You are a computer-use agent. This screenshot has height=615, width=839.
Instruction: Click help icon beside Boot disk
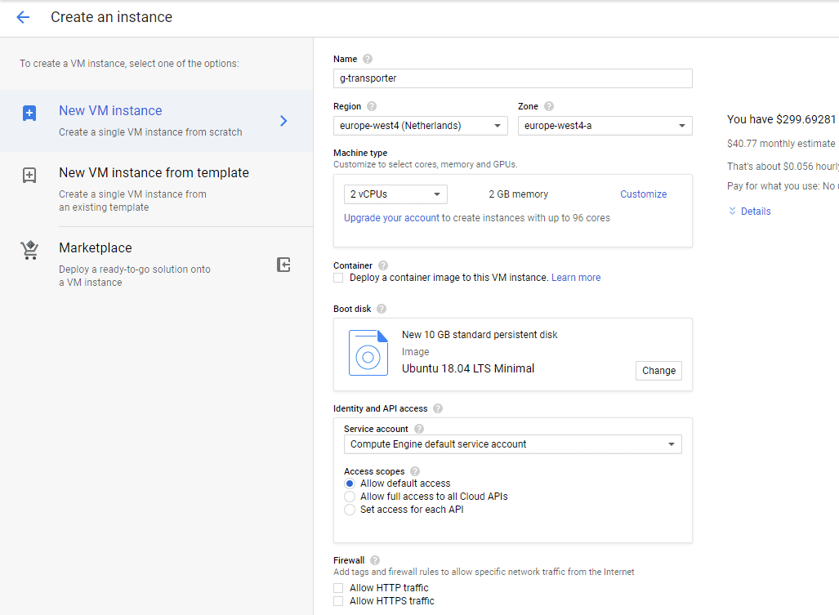click(382, 309)
